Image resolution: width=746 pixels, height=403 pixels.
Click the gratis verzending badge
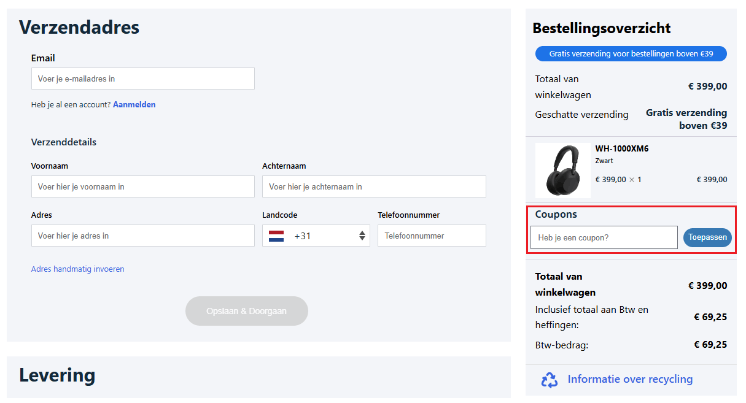pyautogui.click(x=631, y=53)
